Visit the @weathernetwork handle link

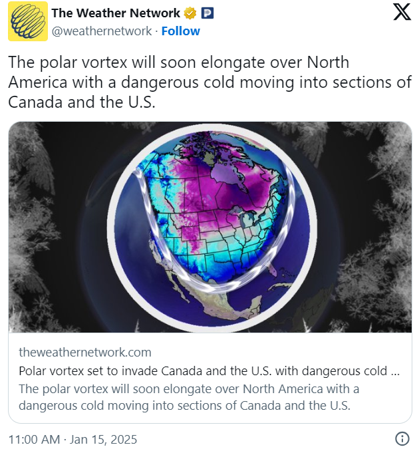click(102, 31)
